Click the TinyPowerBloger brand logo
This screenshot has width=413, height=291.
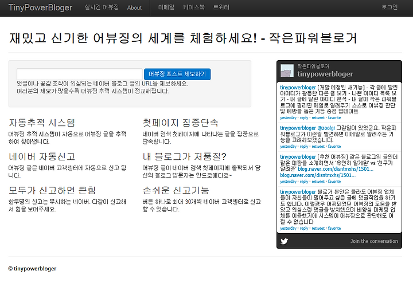click(x=40, y=7)
